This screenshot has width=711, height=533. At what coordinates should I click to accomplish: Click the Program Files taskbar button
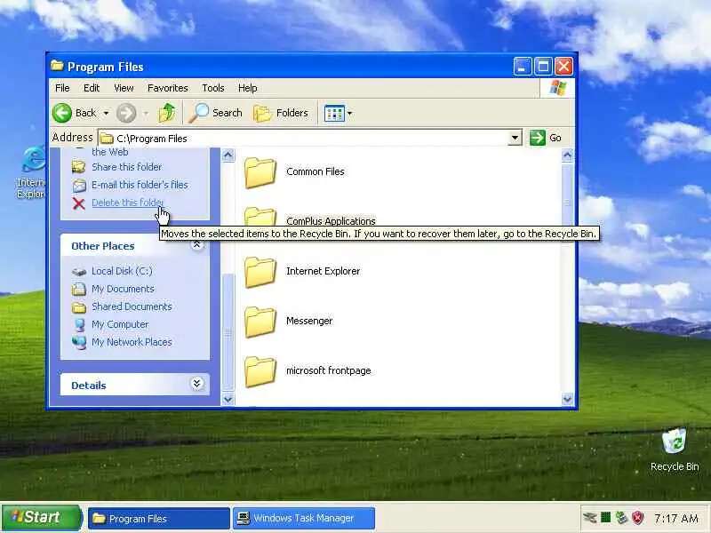(159, 519)
